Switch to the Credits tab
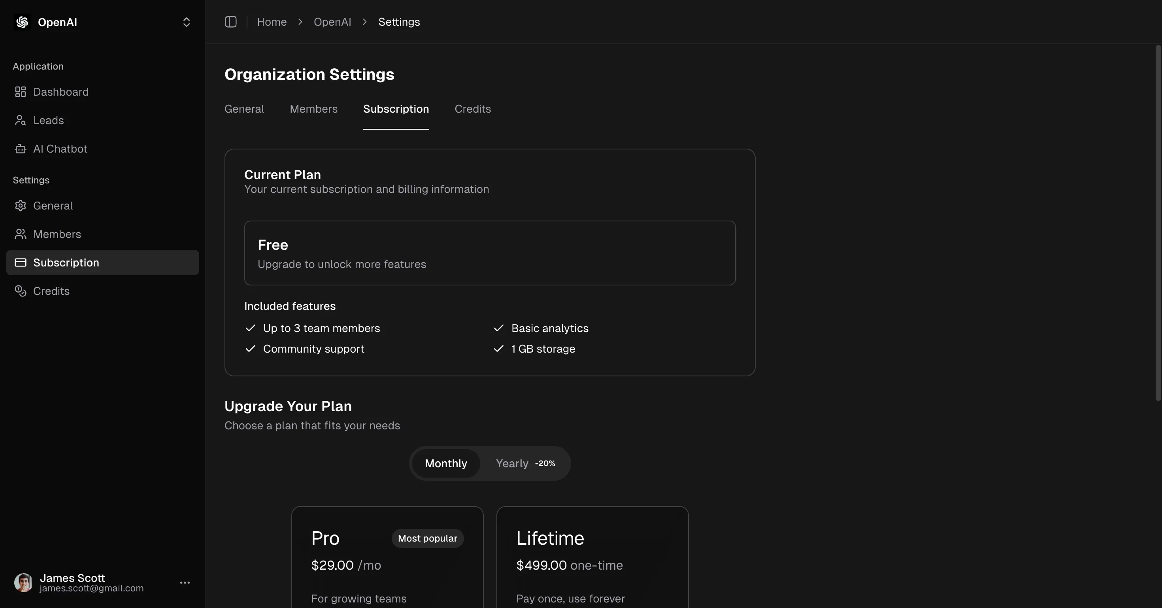 pos(472,109)
